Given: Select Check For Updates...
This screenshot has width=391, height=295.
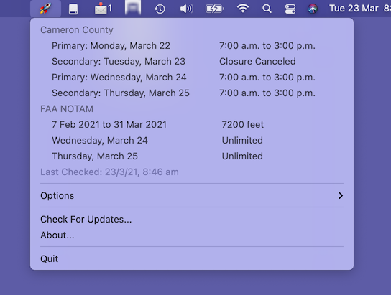Looking at the screenshot, I should (192, 220).
